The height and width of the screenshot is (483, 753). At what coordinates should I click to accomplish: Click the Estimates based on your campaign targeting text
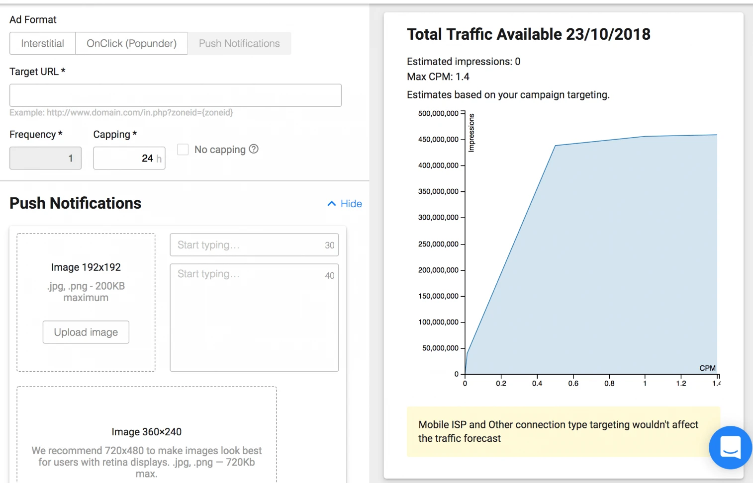pyautogui.click(x=508, y=95)
